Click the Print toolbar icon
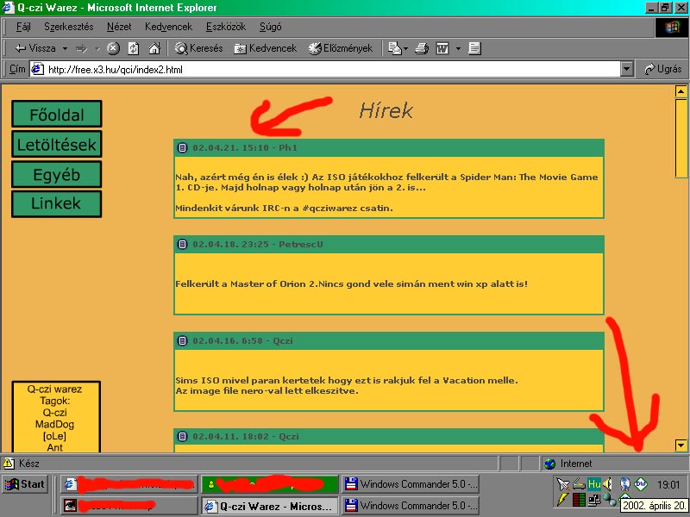This screenshot has width=690, height=517. click(421, 48)
